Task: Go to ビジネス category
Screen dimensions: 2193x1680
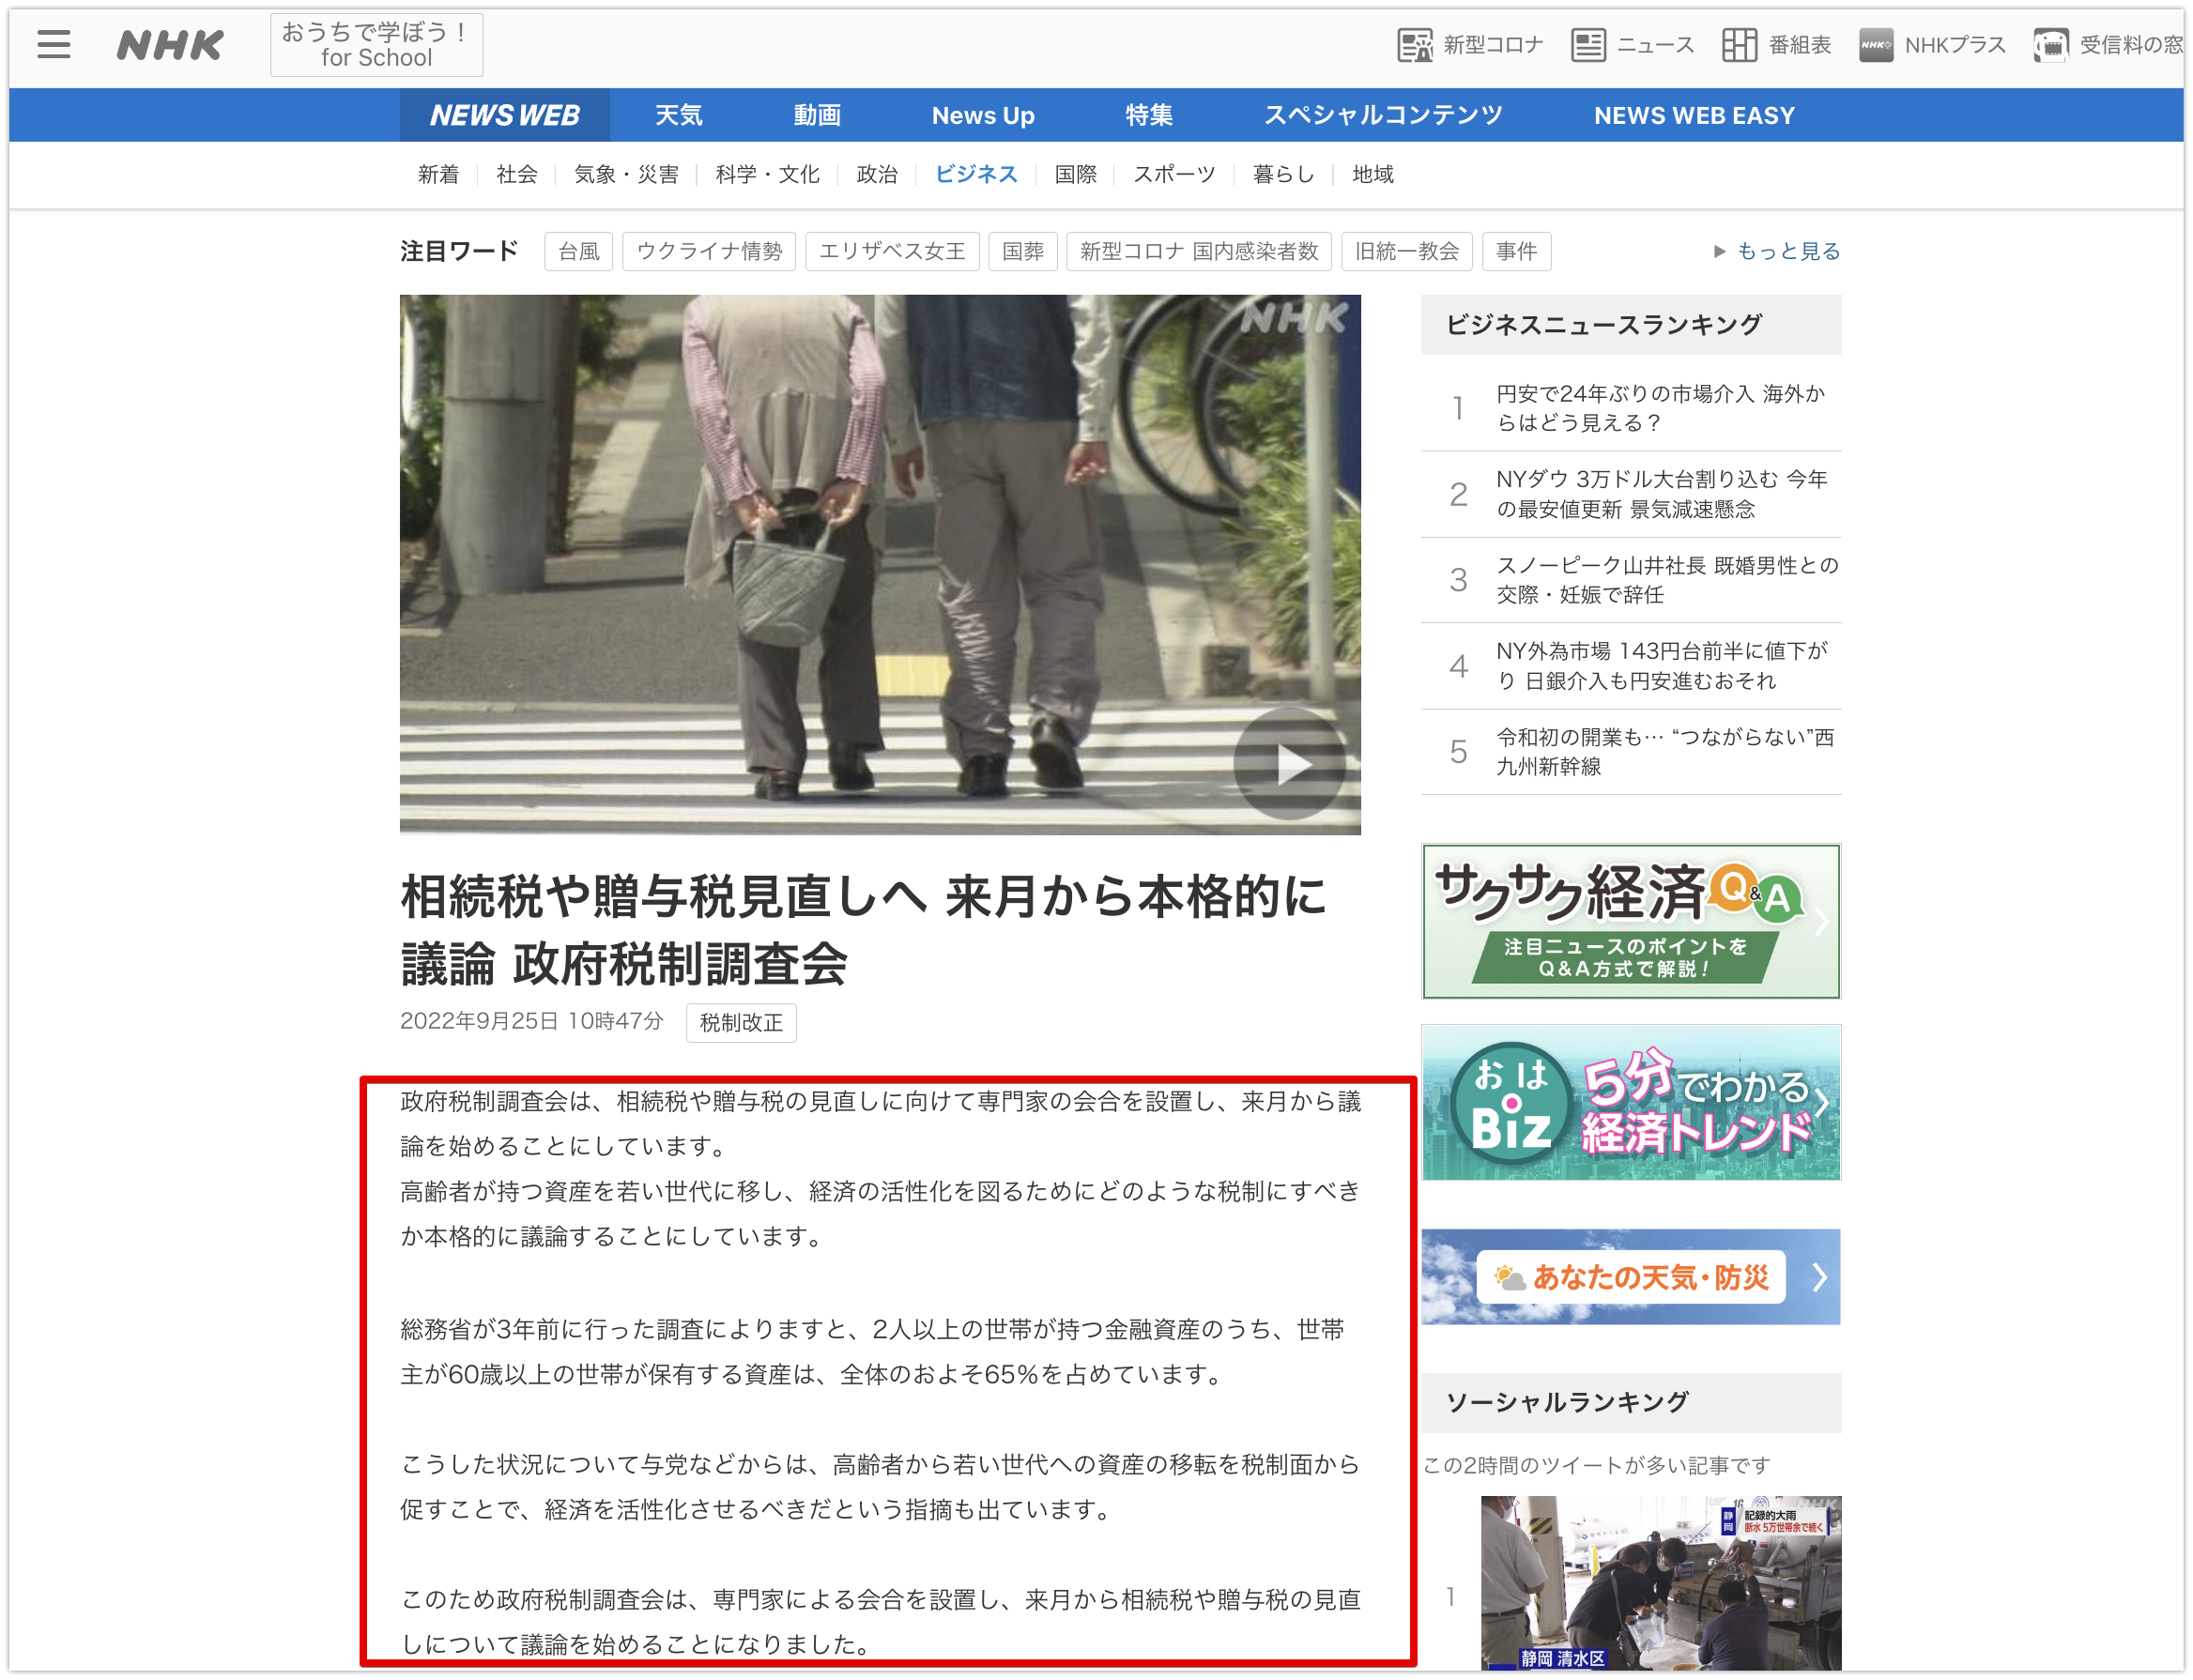Action: tap(976, 174)
